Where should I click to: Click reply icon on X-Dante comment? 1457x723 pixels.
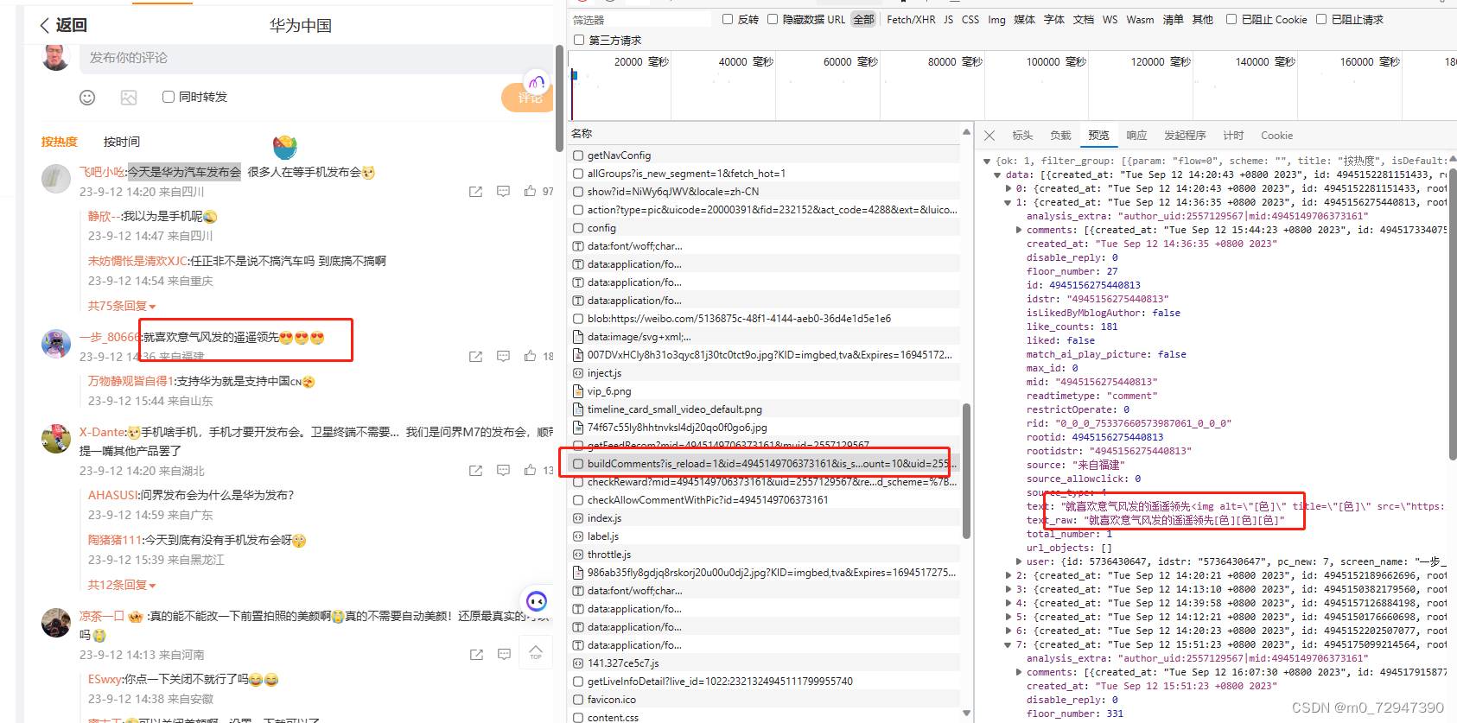pos(503,471)
